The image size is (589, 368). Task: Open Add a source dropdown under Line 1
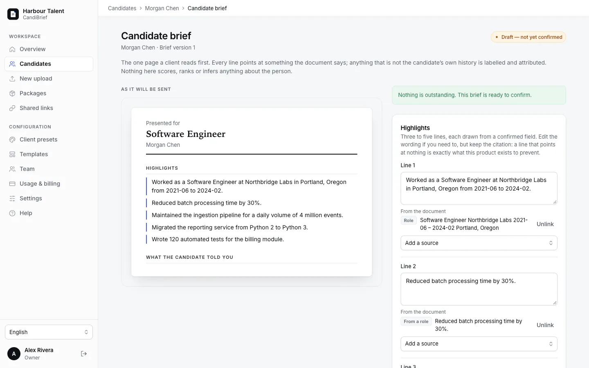479,243
